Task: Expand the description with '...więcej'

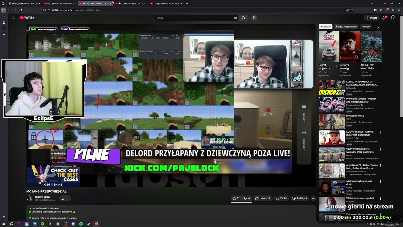Action: click(x=72, y=218)
